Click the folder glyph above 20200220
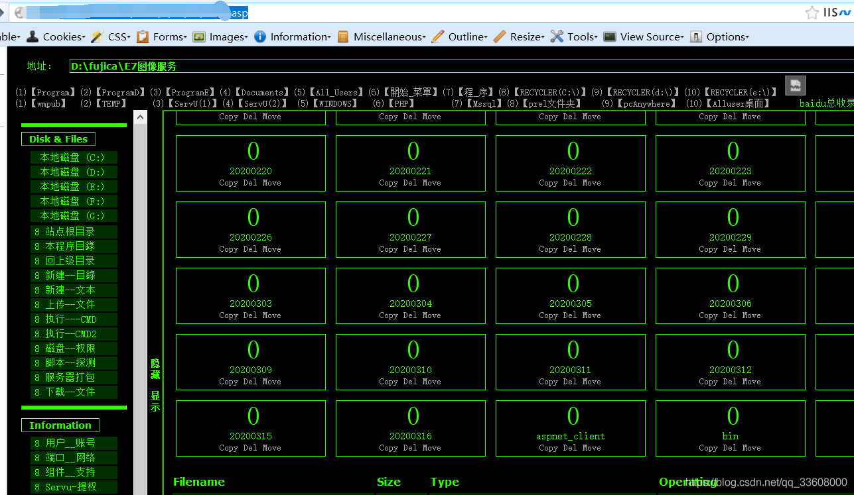 253,151
